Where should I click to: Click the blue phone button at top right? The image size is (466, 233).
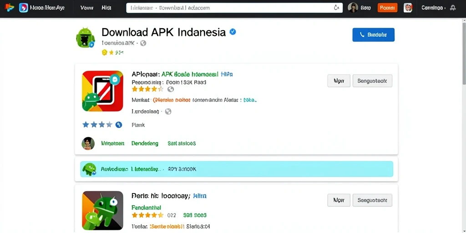(373, 35)
